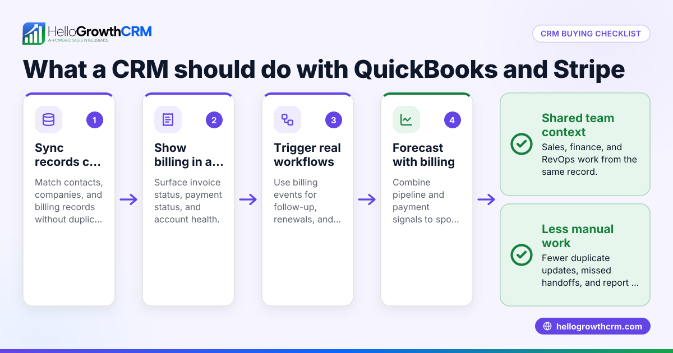Click the 'Forecast with billing' card title
Image resolution: width=673 pixels, height=353 pixels.
click(x=423, y=155)
